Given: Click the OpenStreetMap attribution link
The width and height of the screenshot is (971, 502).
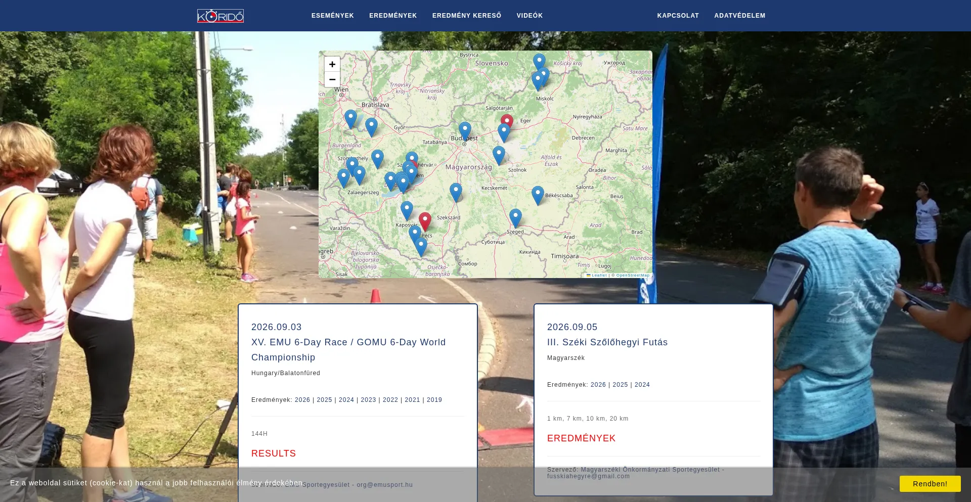Looking at the screenshot, I should pyautogui.click(x=633, y=276).
